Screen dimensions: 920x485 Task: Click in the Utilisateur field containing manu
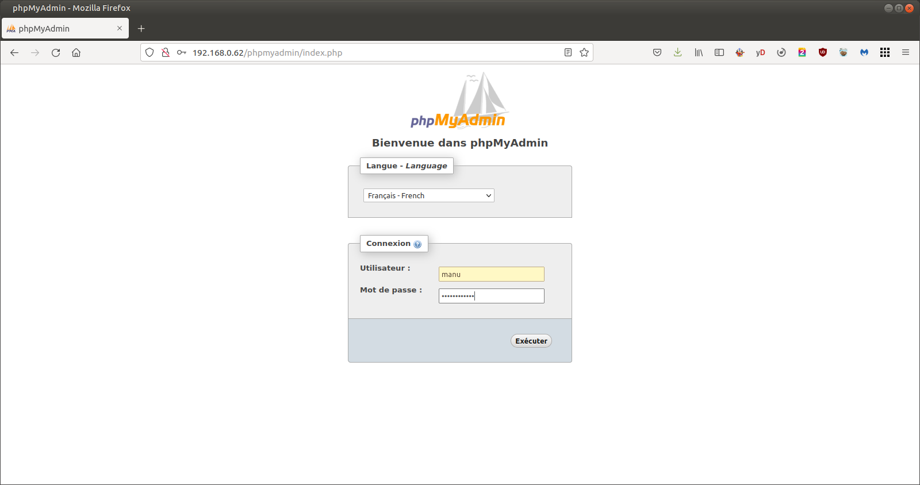pyautogui.click(x=492, y=274)
